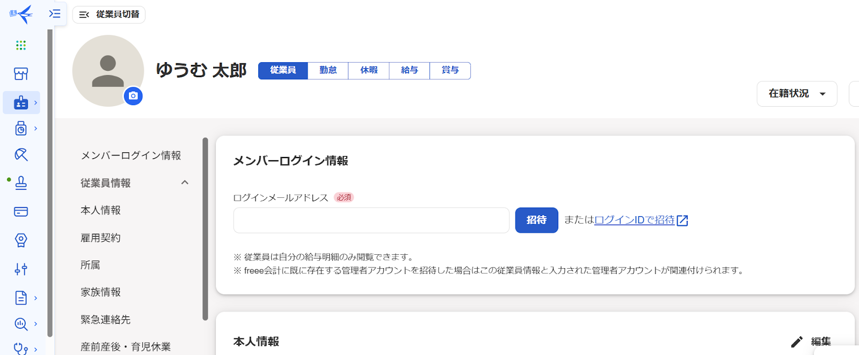This screenshot has height=355, width=859.
Task: Open the payment card sidebar icon
Action: click(x=21, y=212)
